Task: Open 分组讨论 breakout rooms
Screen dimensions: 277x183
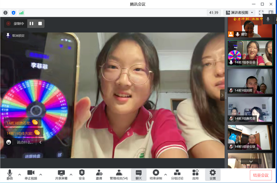Action: pyautogui.click(x=177, y=175)
